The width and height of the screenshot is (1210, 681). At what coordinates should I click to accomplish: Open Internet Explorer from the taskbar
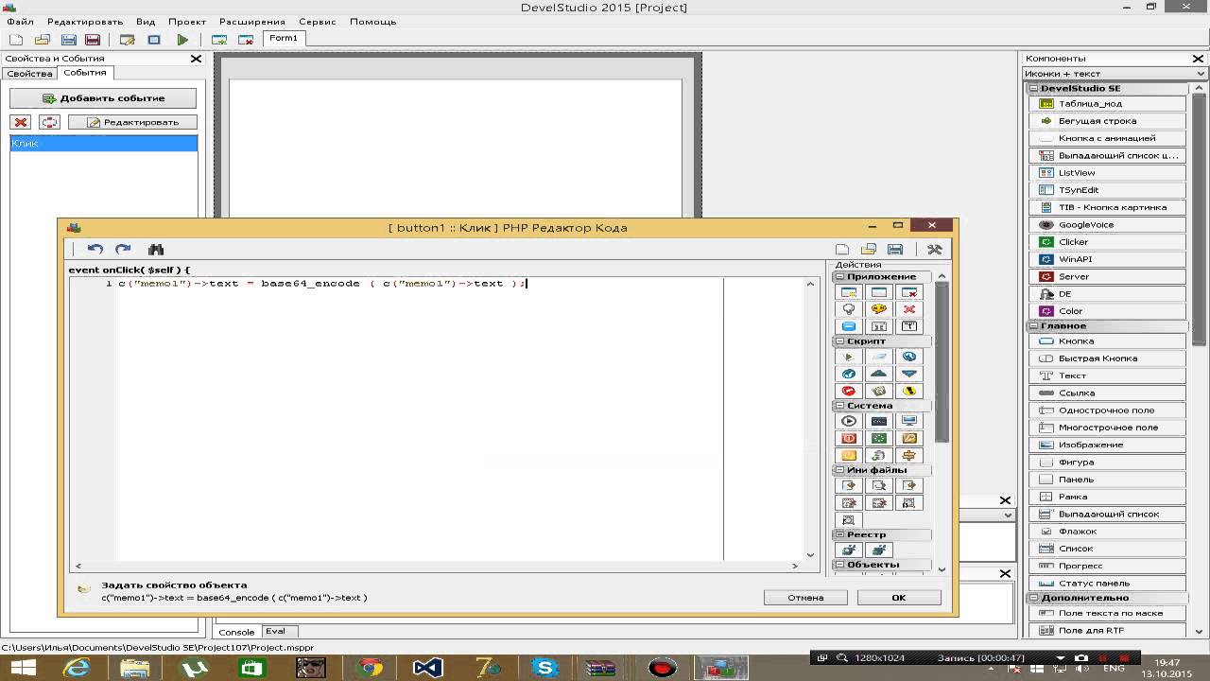77,668
